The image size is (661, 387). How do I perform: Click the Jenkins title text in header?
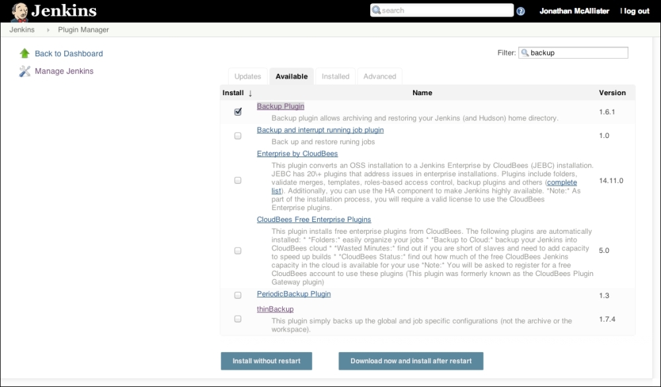tap(64, 11)
